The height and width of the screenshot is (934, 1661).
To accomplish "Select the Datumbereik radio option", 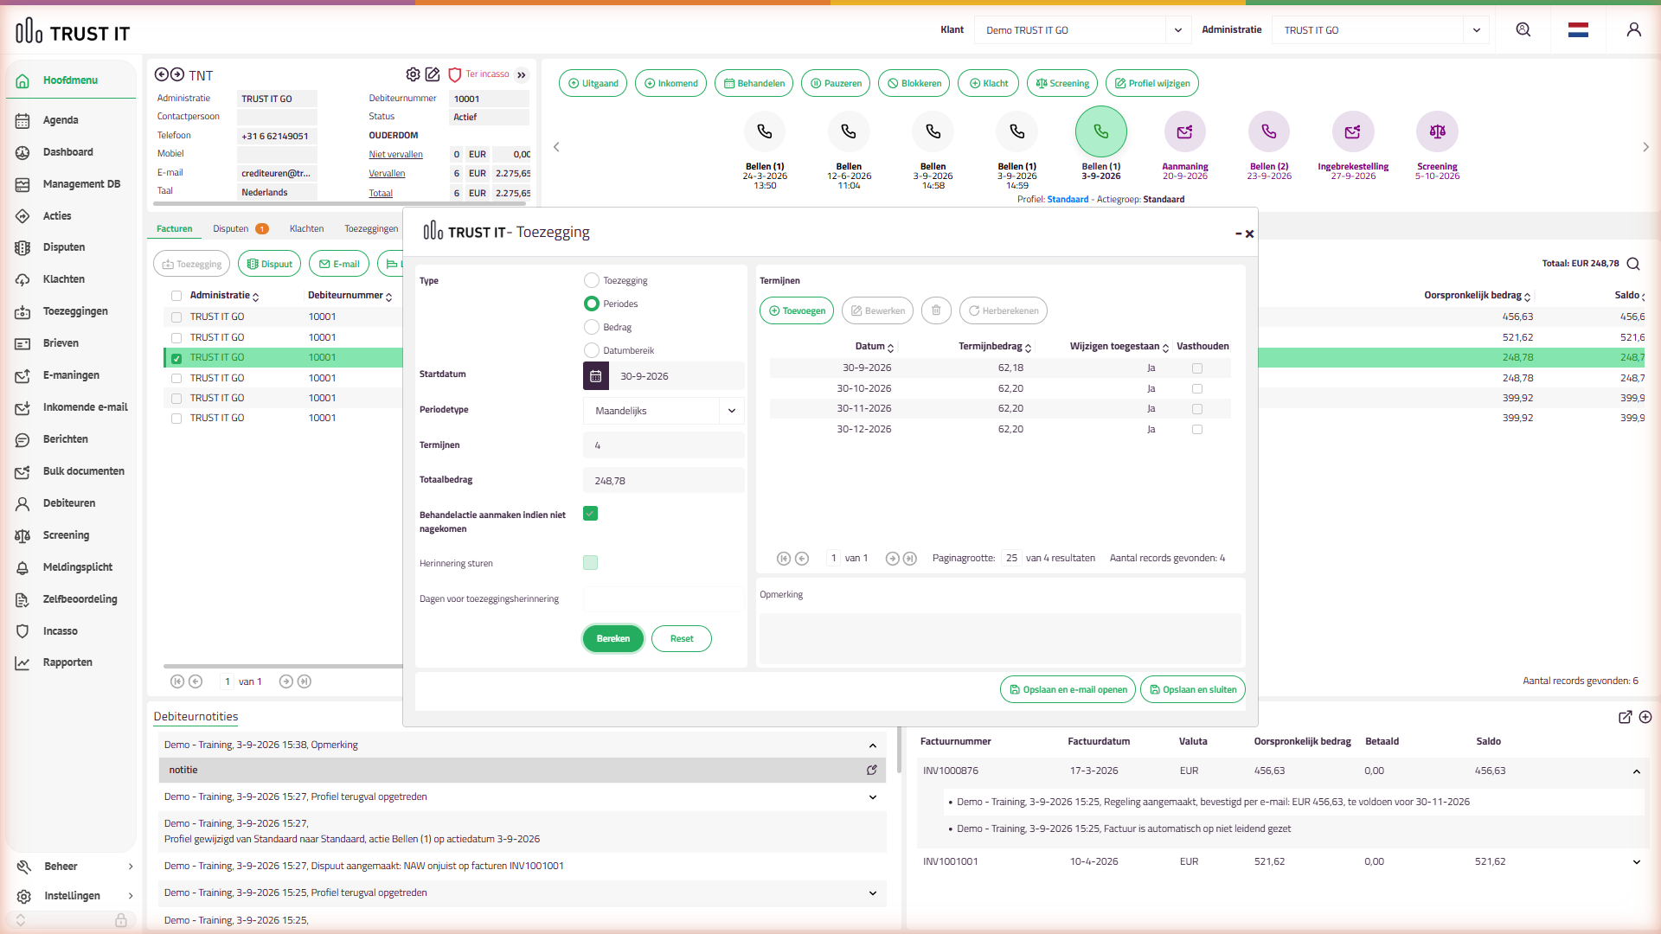I will tap(592, 350).
